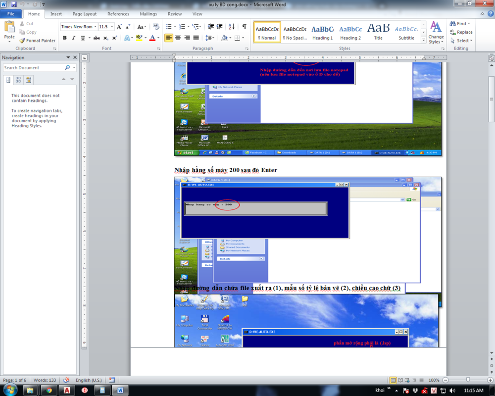Open the Replace tool in Editing group
495x396 pixels.
(461, 32)
